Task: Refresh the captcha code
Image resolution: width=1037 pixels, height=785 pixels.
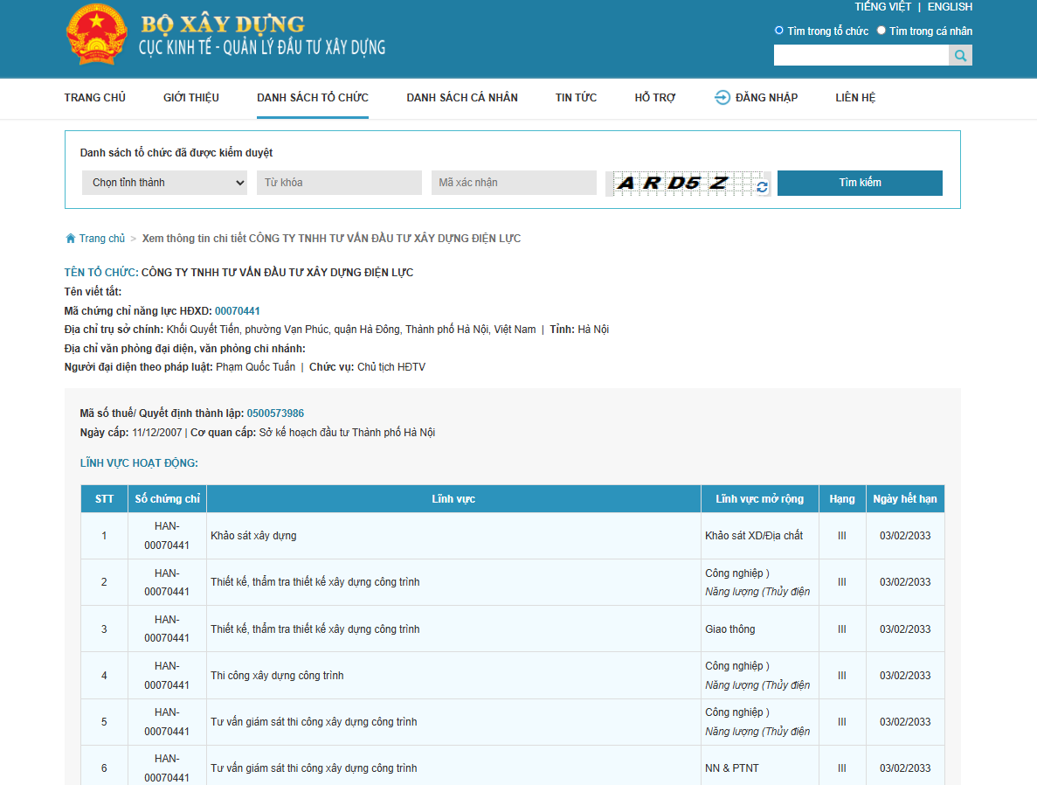Action: pyautogui.click(x=762, y=187)
